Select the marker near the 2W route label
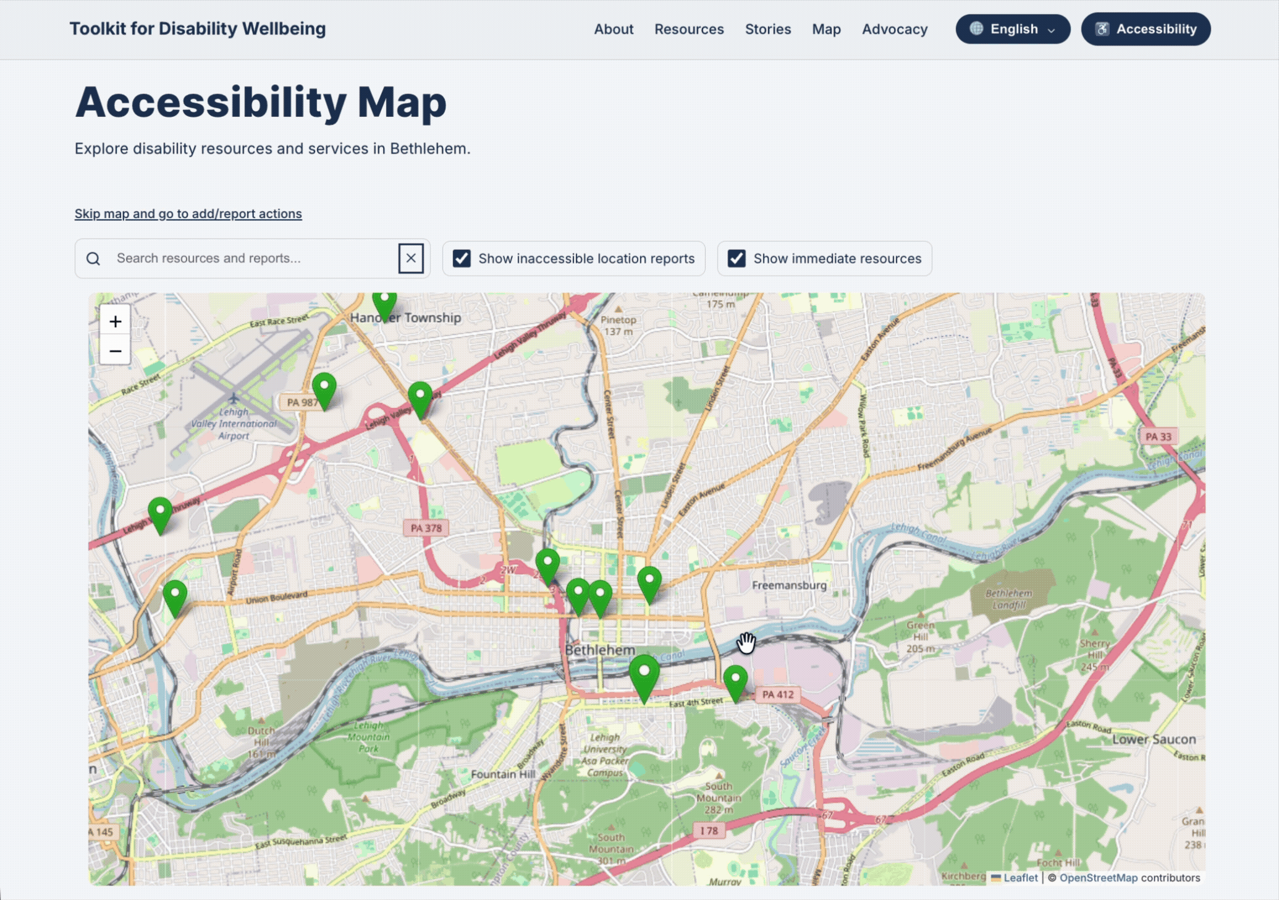This screenshot has width=1279, height=900. point(547,567)
